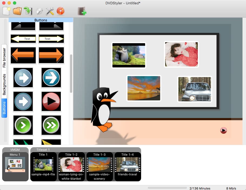Image resolution: width=246 pixels, height=190 pixels.
Task: Open settings with the tools icon
Action: tap(50, 11)
